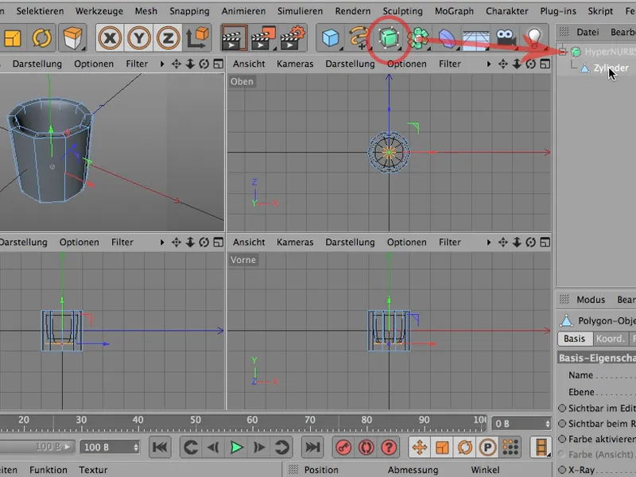
Task: Click the 0 B current frame field
Action: tap(522, 424)
